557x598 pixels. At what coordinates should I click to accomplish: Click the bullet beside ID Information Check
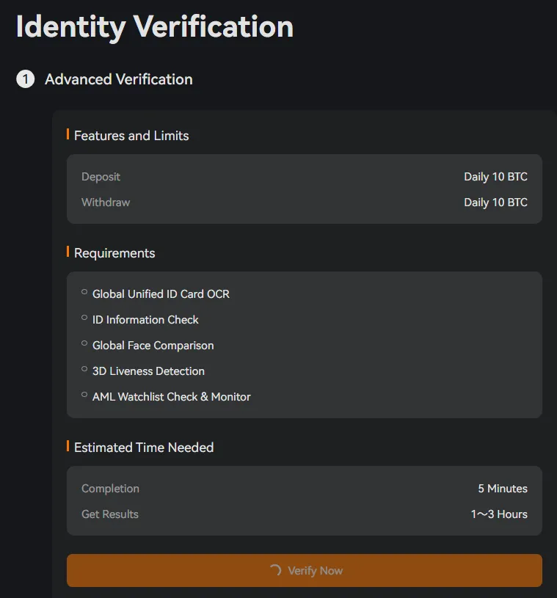[84, 318]
